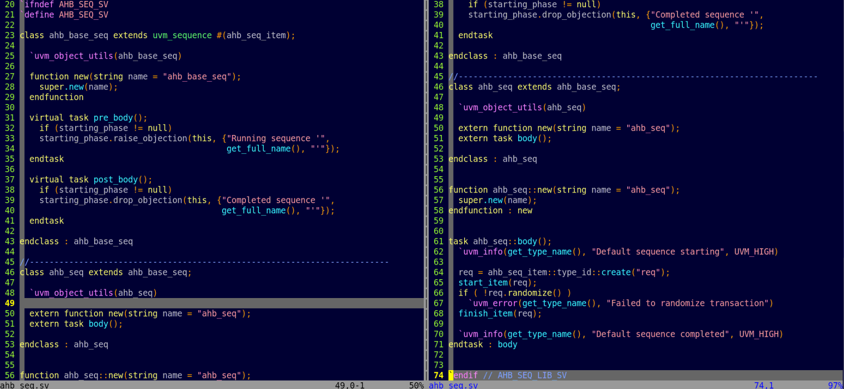
Task: Click 'start_item(req);' in right pane
Action: [x=497, y=283]
